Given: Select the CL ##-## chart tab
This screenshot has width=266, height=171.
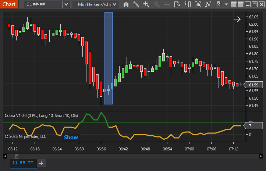Looking at the screenshot, I should point(23,163).
